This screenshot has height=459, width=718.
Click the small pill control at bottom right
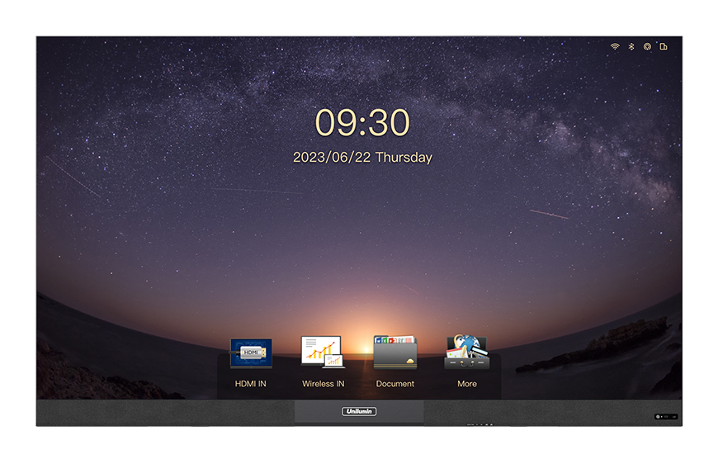tap(666, 417)
